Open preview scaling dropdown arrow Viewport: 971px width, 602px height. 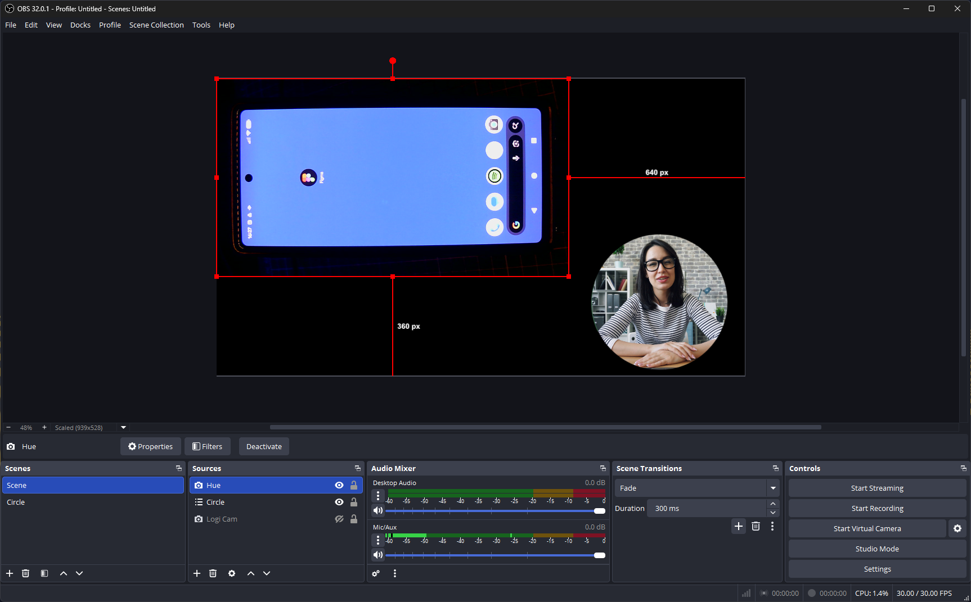click(124, 428)
